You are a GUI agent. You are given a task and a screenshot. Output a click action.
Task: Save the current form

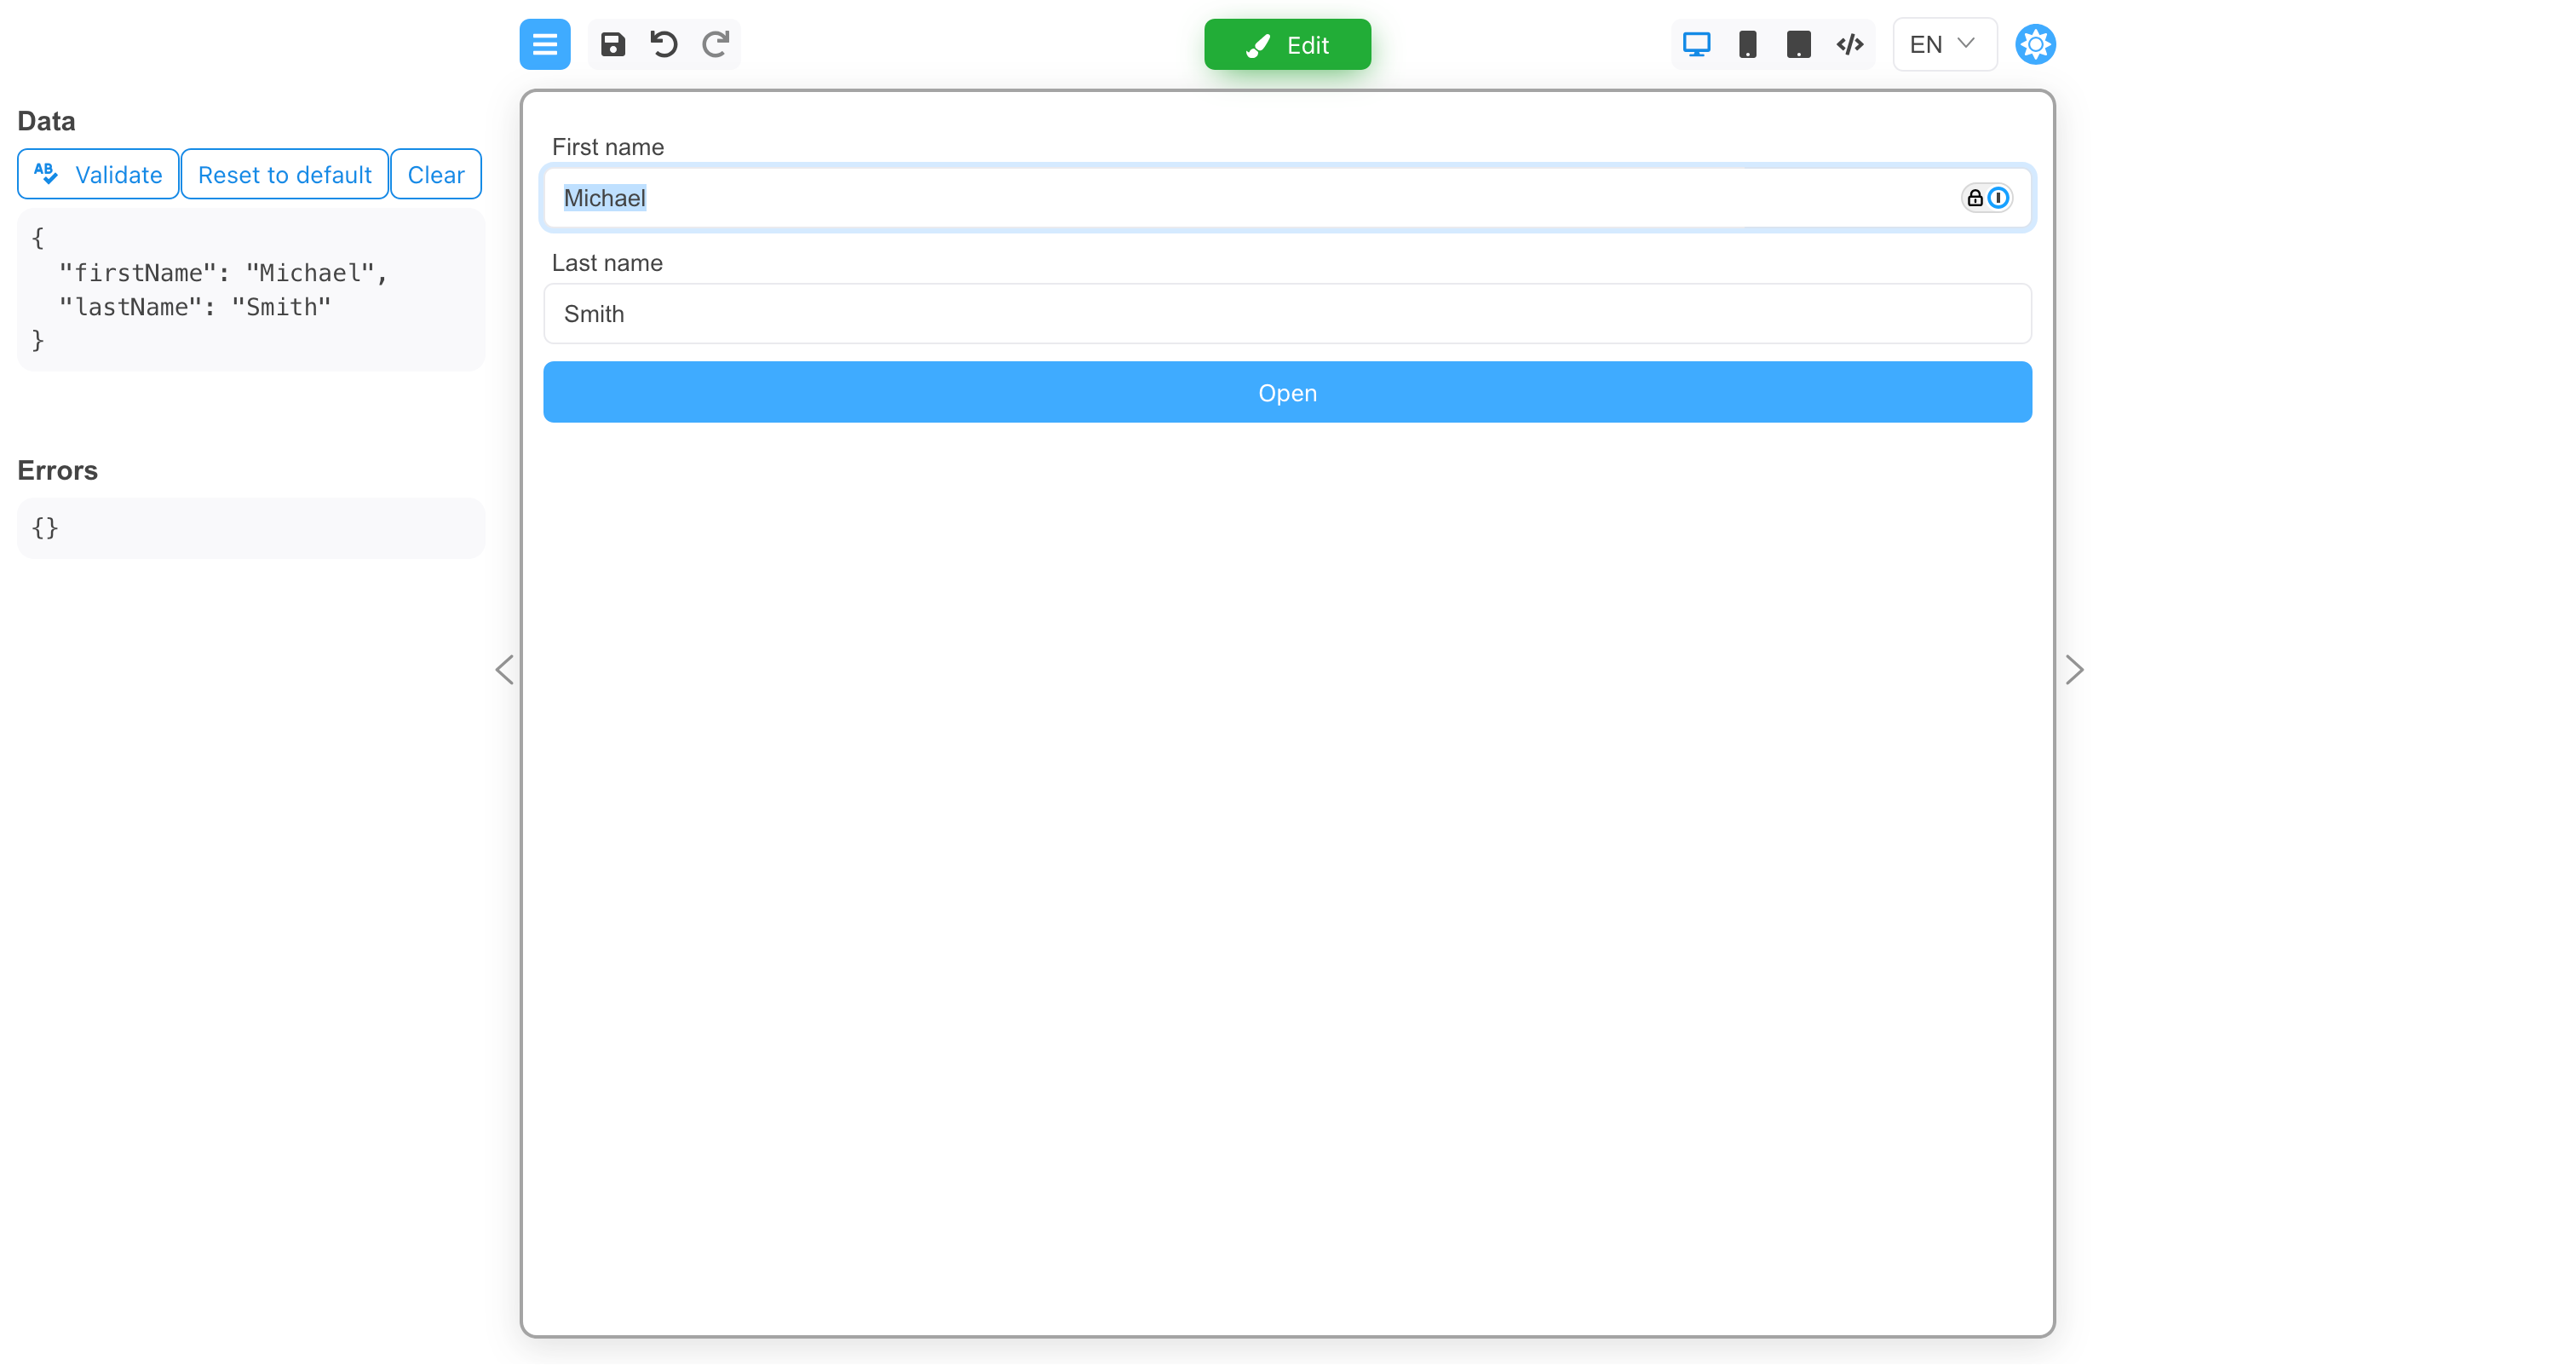612,44
